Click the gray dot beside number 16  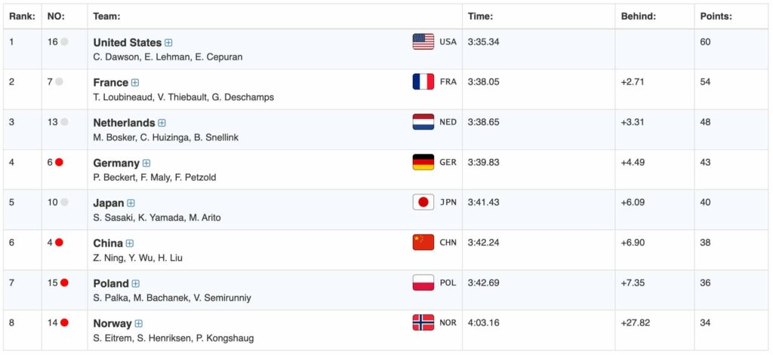click(x=64, y=41)
